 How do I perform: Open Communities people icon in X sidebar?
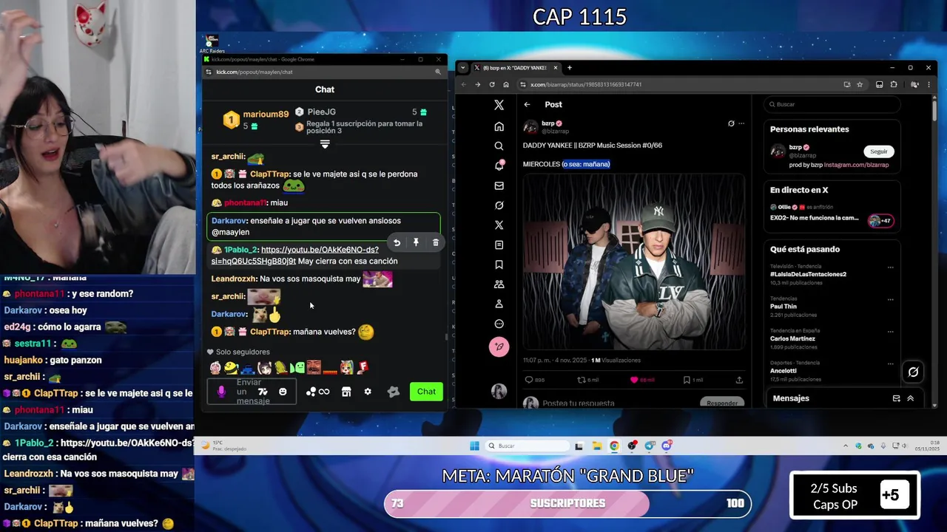[499, 284]
